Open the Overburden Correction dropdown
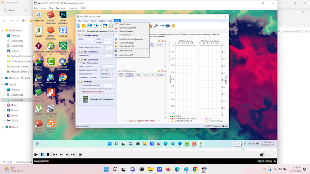The height and width of the screenshot is (174, 310). pyautogui.click(x=107, y=77)
